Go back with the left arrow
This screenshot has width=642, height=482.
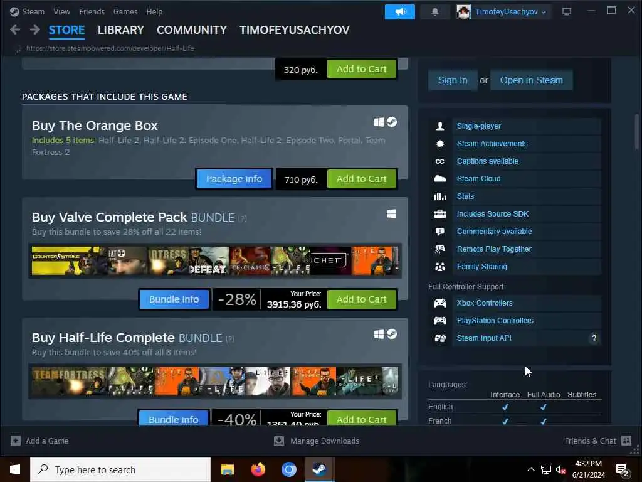pyautogui.click(x=15, y=29)
